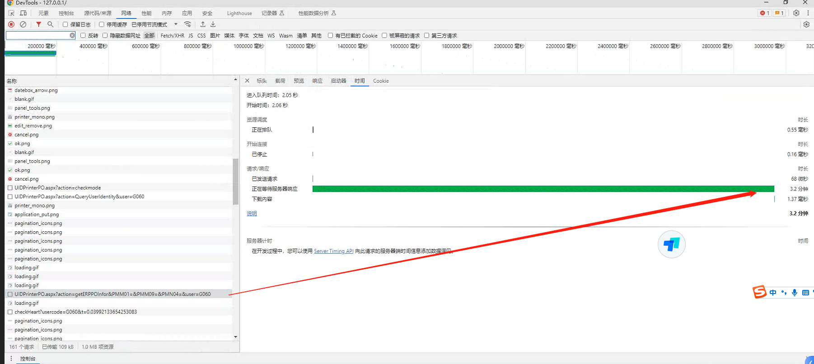Screen dimensions: 814x364
Task: Open the inspect element picker
Action: [x=11, y=13]
